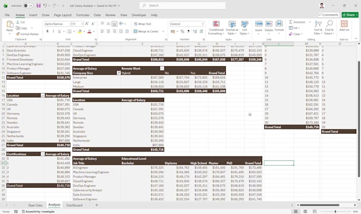Switch to the Insert ribbon tab
The height and width of the screenshot is (214, 361).
click(33, 15)
